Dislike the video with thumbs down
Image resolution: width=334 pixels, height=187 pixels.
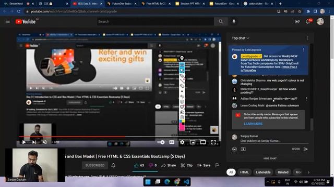[x=152, y=165]
